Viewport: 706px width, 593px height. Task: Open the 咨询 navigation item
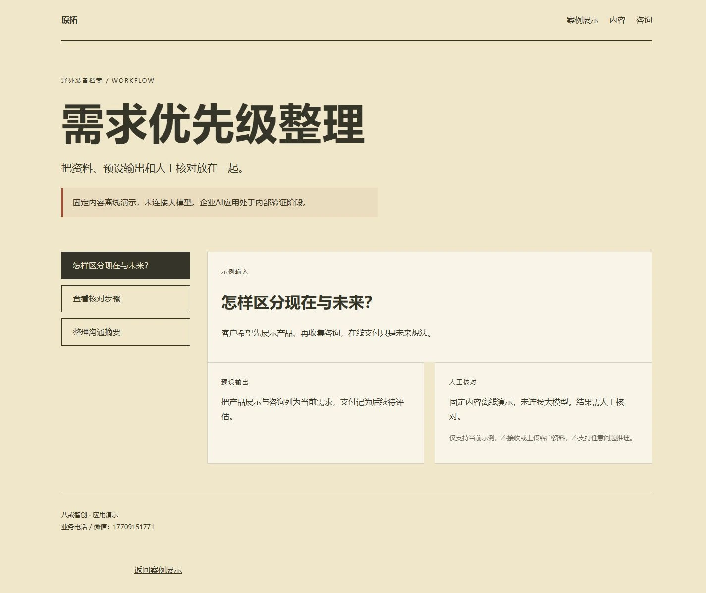pyautogui.click(x=644, y=20)
